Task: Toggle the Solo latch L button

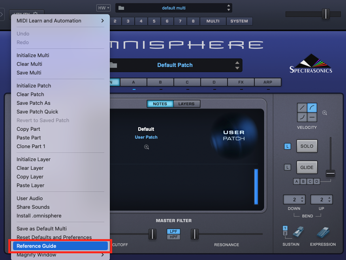Action: (x=287, y=146)
